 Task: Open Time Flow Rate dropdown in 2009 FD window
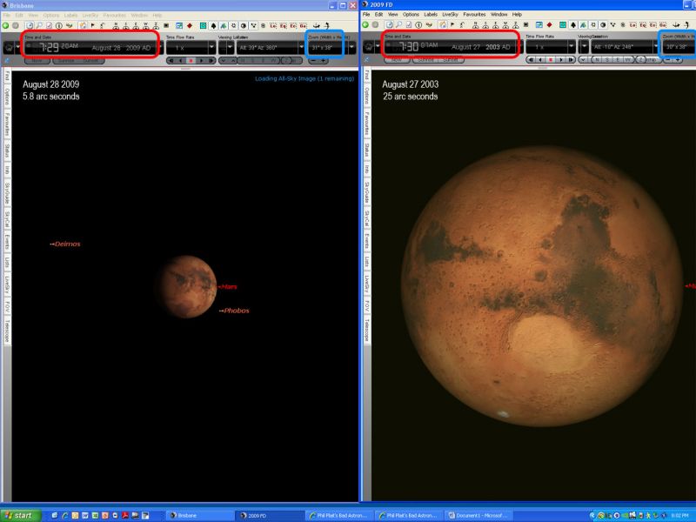pos(572,46)
